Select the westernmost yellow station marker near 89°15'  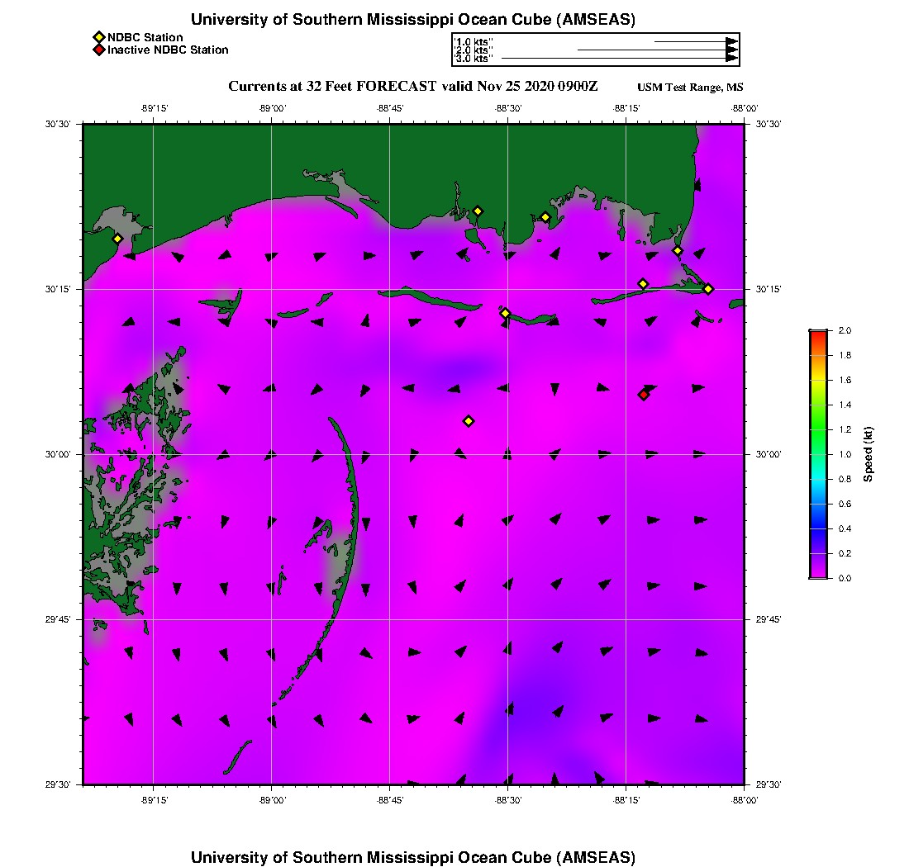click(117, 239)
